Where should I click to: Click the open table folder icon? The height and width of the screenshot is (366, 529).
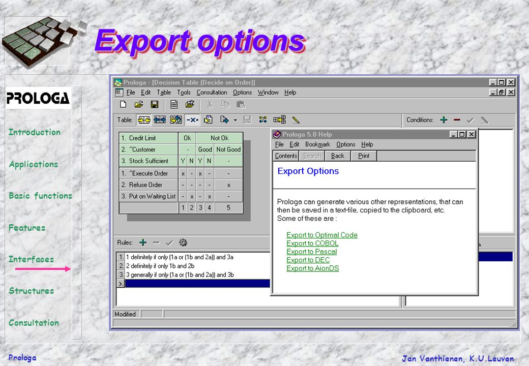(x=190, y=105)
